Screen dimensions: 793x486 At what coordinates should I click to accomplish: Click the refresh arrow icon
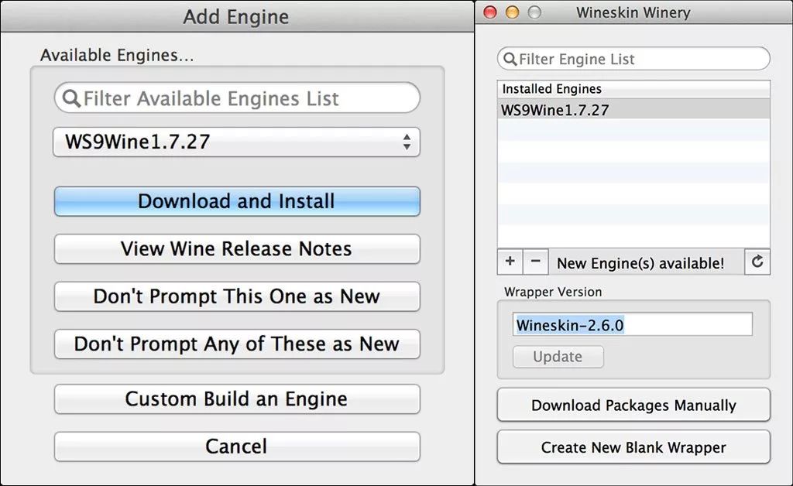pos(757,262)
